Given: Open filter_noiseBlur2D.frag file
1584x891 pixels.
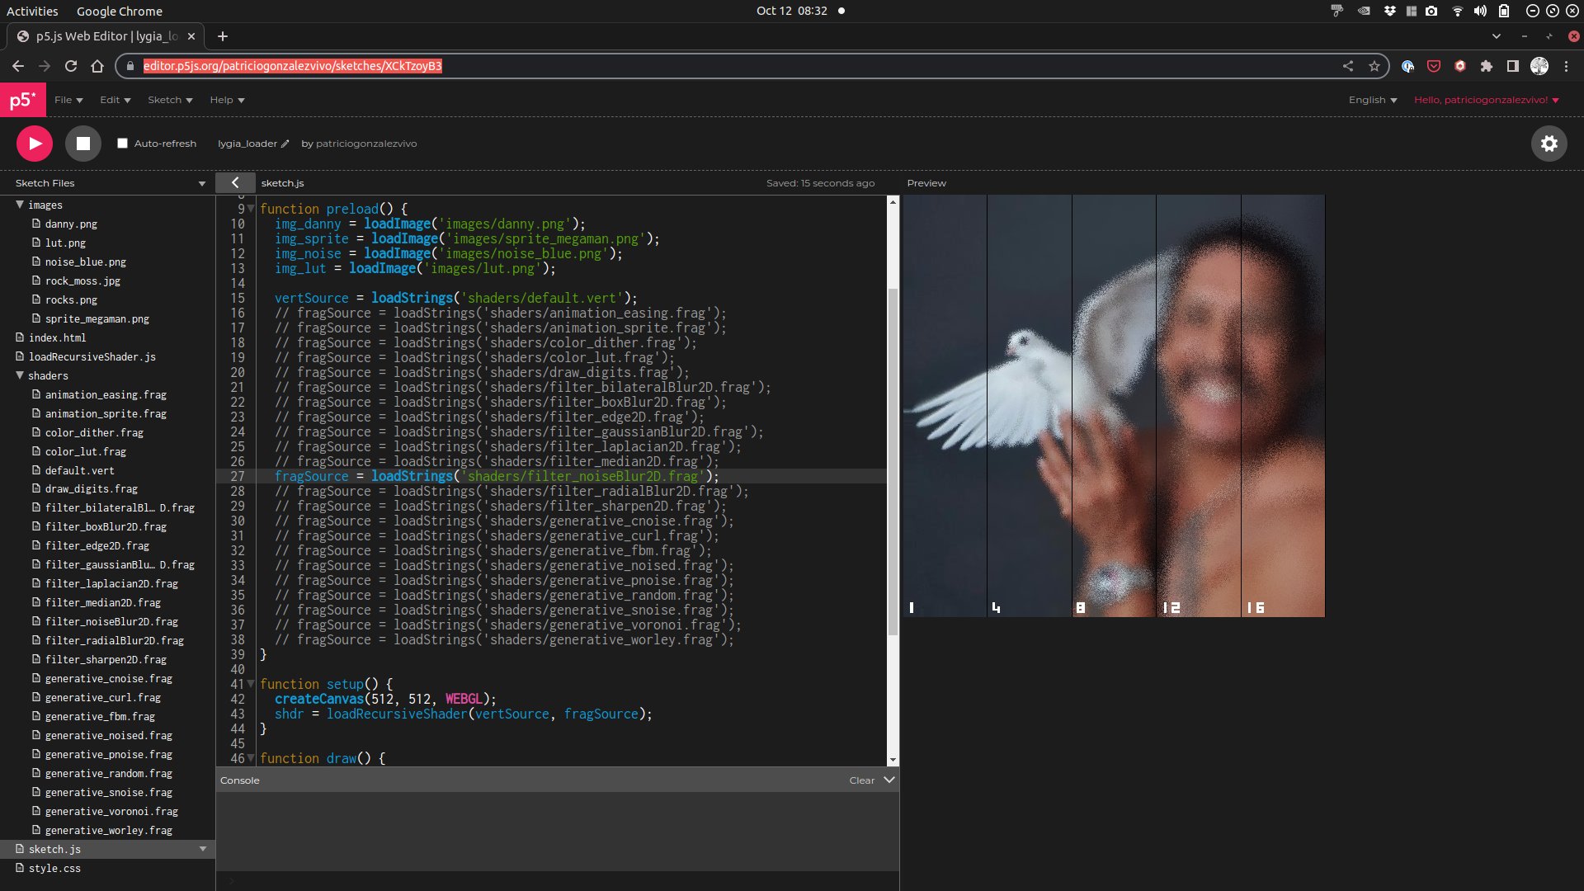Looking at the screenshot, I should pos(111,621).
